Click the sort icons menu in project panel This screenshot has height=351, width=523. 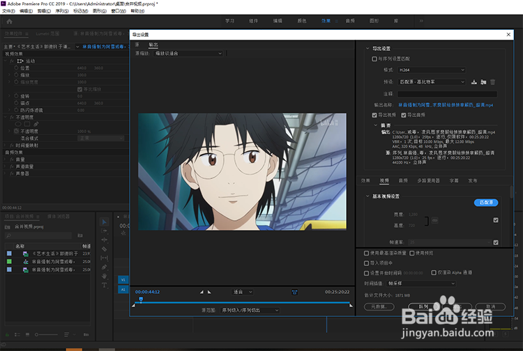67,334
